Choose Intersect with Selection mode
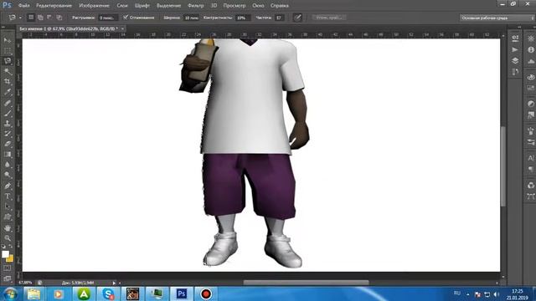 (59, 18)
